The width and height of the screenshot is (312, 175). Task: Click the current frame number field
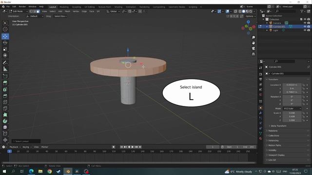(x=213, y=147)
